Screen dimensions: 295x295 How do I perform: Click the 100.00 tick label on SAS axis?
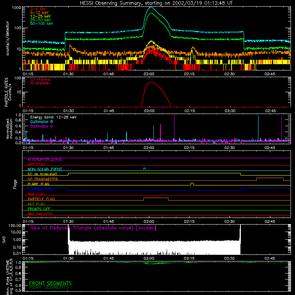pyautogui.click(x=15, y=225)
